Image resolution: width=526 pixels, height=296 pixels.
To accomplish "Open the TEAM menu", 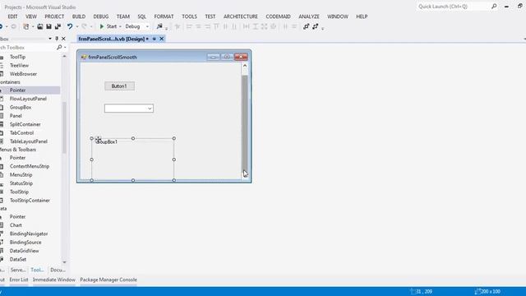I will pos(123,16).
